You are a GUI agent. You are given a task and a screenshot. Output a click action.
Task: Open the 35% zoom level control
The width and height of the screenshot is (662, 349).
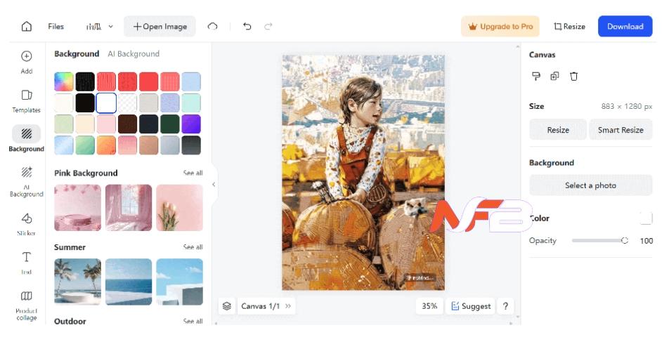tap(429, 306)
